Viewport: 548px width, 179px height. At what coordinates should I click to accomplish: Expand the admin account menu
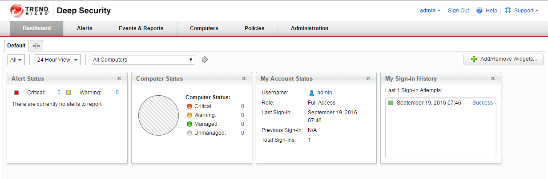(430, 11)
